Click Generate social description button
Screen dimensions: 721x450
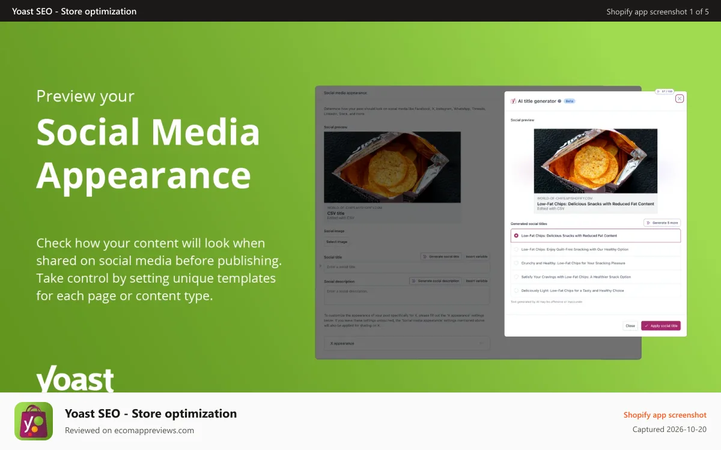pyautogui.click(x=436, y=280)
